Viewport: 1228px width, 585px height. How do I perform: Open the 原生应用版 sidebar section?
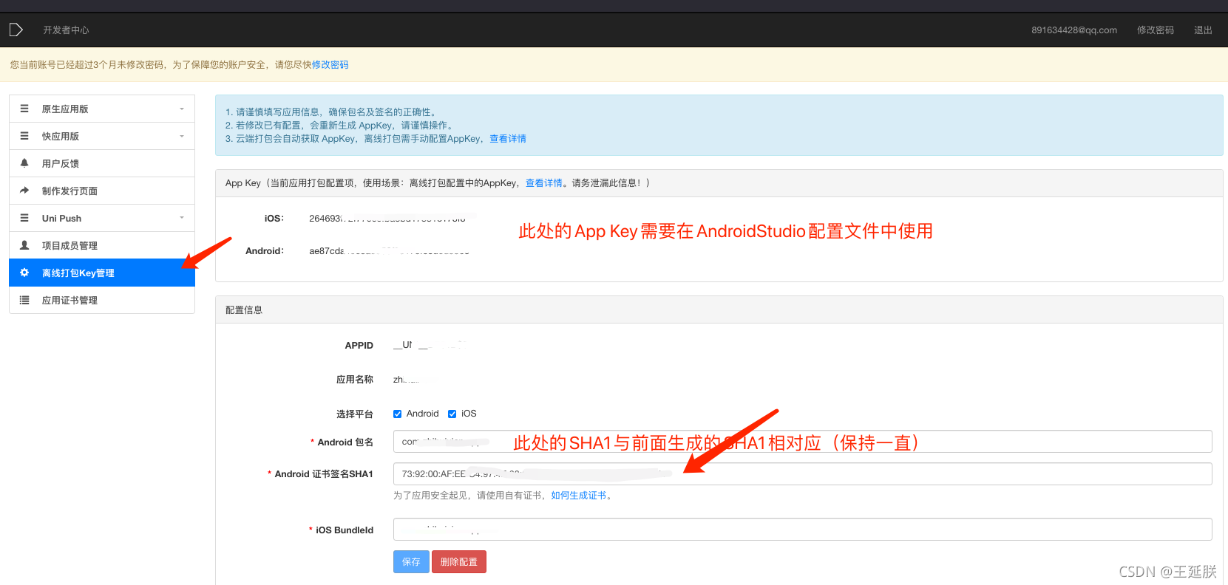point(102,109)
